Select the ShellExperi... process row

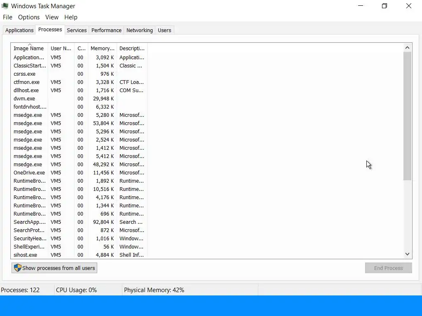tap(79, 247)
